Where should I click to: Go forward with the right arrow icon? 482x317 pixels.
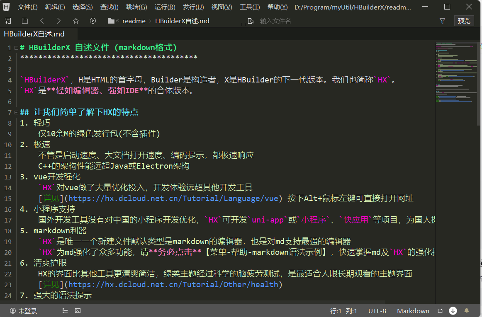pyautogui.click(x=59, y=21)
